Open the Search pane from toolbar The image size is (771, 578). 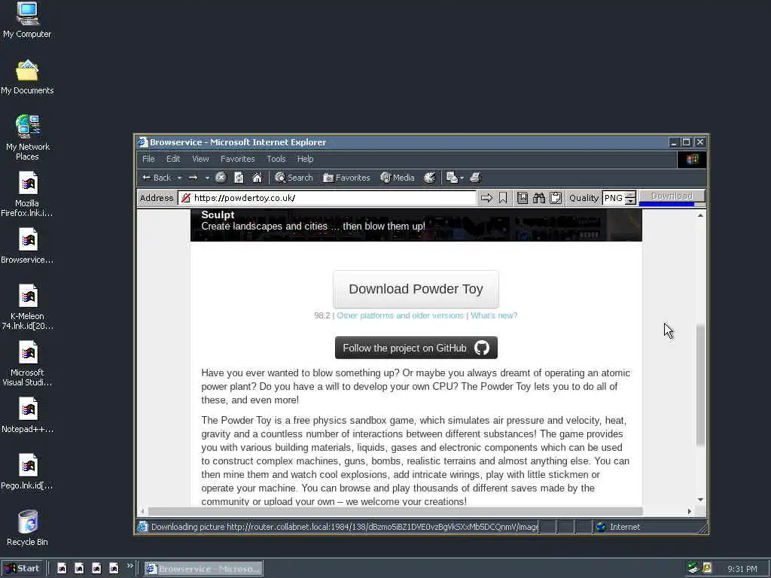coord(294,178)
